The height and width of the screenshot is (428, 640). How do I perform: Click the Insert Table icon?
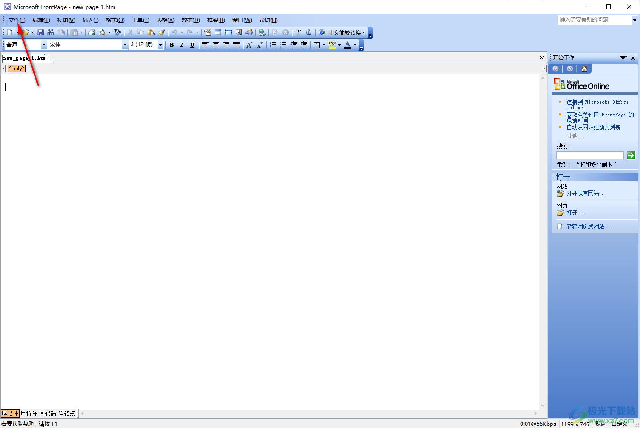pyautogui.click(x=218, y=32)
